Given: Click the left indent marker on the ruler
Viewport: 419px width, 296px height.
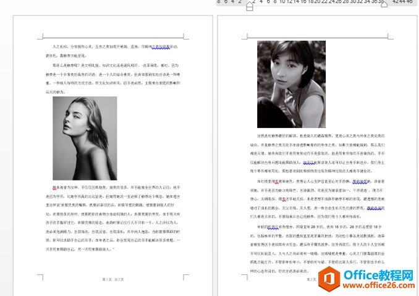Looking at the screenshot, I should [249, 6].
